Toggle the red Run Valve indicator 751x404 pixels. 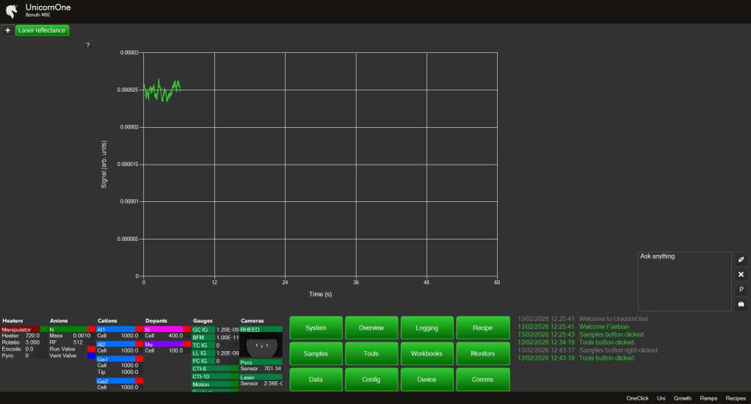[91, 349]
